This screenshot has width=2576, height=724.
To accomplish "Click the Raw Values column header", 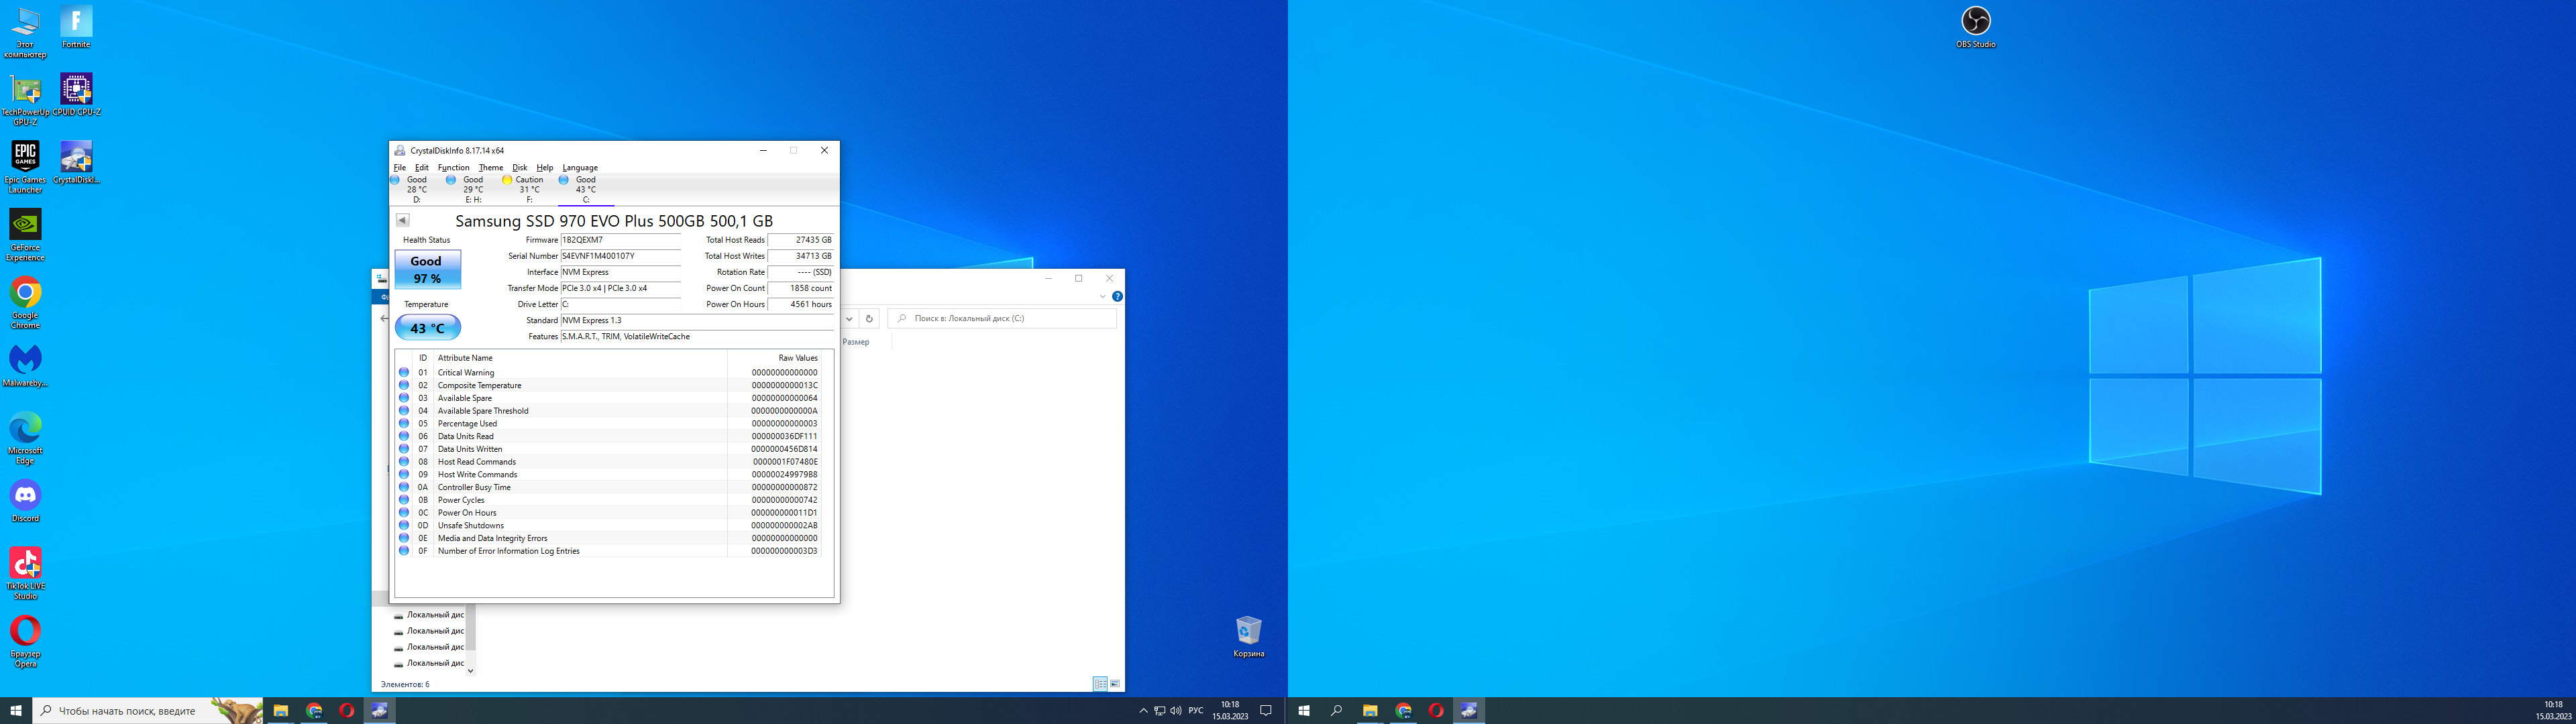I will pos(798,358).
